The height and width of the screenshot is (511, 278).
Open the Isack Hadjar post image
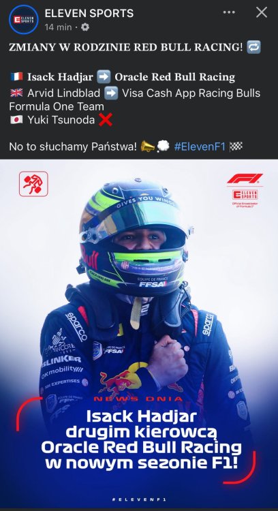tap(139, 334)
